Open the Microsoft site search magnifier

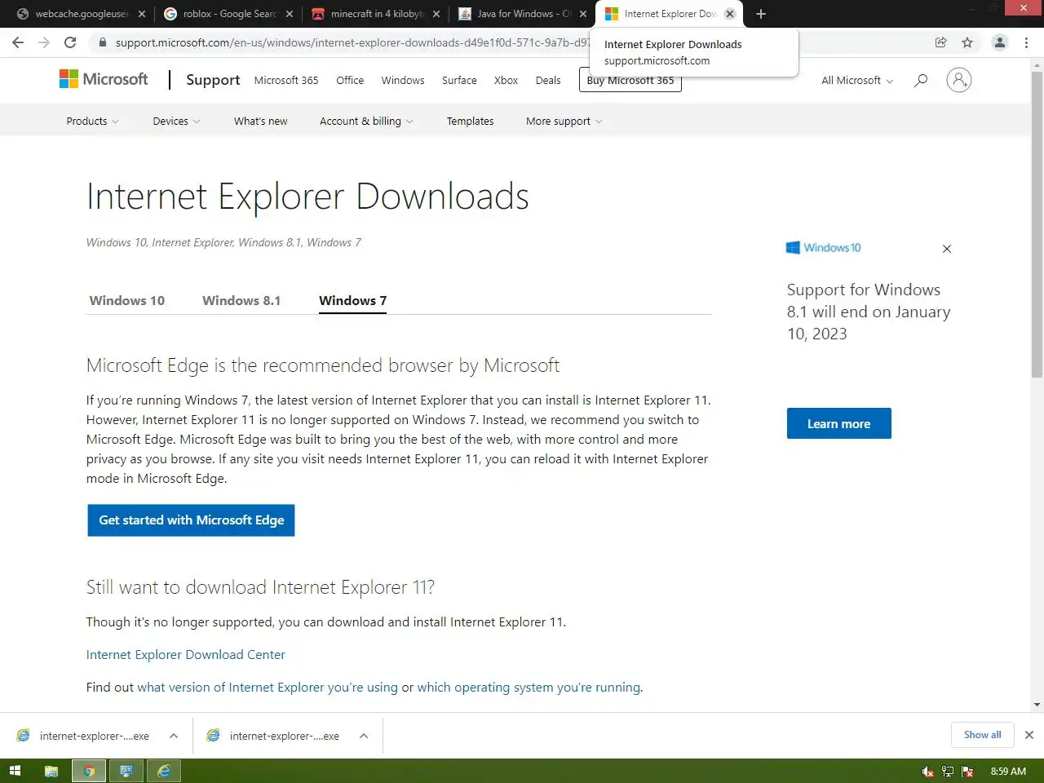(921, 80)
